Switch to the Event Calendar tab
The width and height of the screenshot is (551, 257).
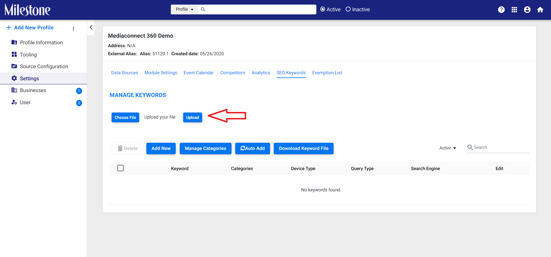(x=199, y=73)
